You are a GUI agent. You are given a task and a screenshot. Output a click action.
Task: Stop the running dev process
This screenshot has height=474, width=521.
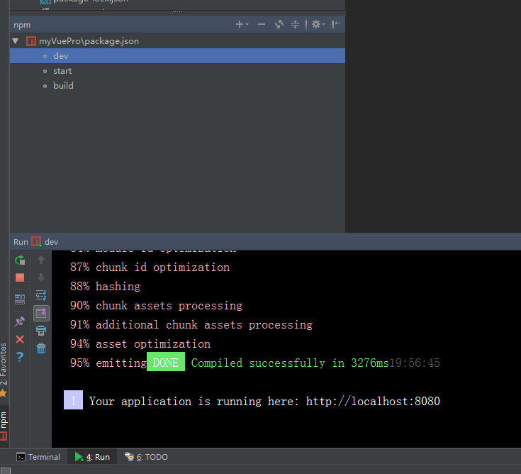click(20, 277)
